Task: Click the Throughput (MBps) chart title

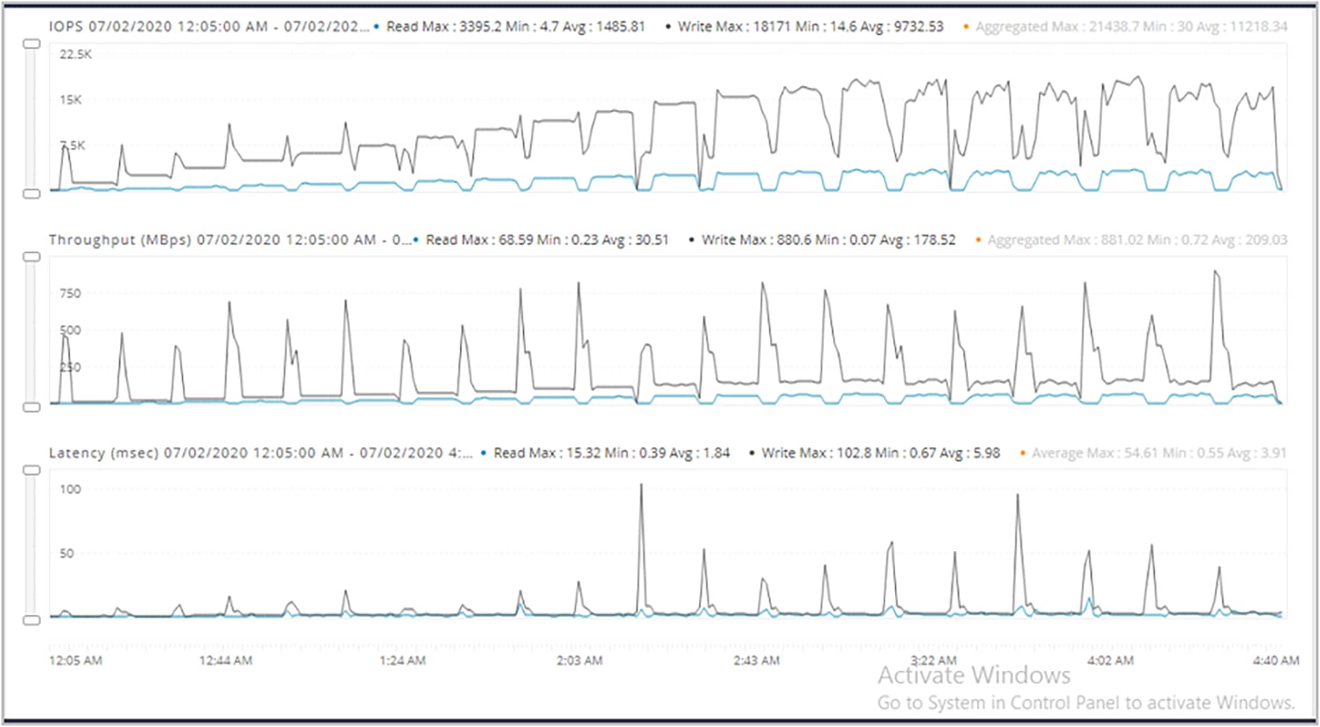Action: click(x=230, y=240)
